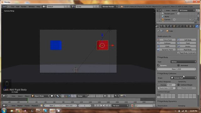This screenshot has height=113, width=201.
Task: Click the timeline use preview range clock icon
Action: click(41, 105)
